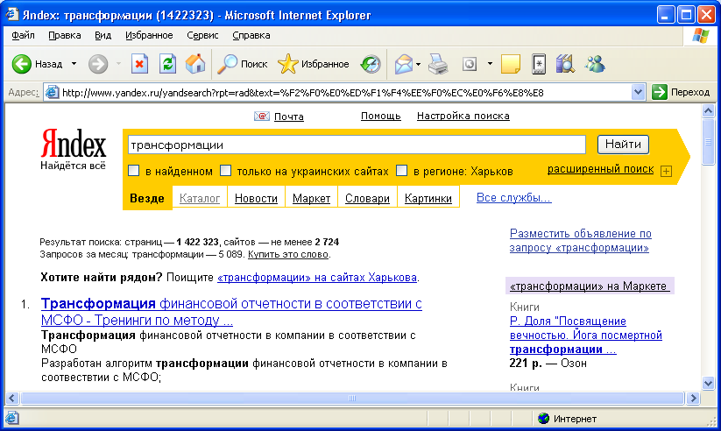
Task: Click the Windows flag logo
Action: 700,35
